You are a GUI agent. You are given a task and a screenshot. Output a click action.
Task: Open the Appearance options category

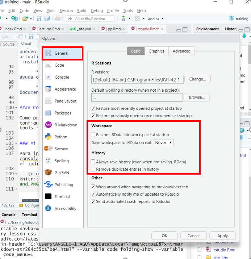click(63, 89)
